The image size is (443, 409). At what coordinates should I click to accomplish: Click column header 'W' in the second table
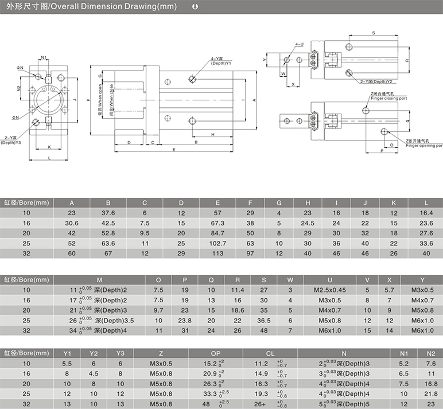tap(290, 280)
